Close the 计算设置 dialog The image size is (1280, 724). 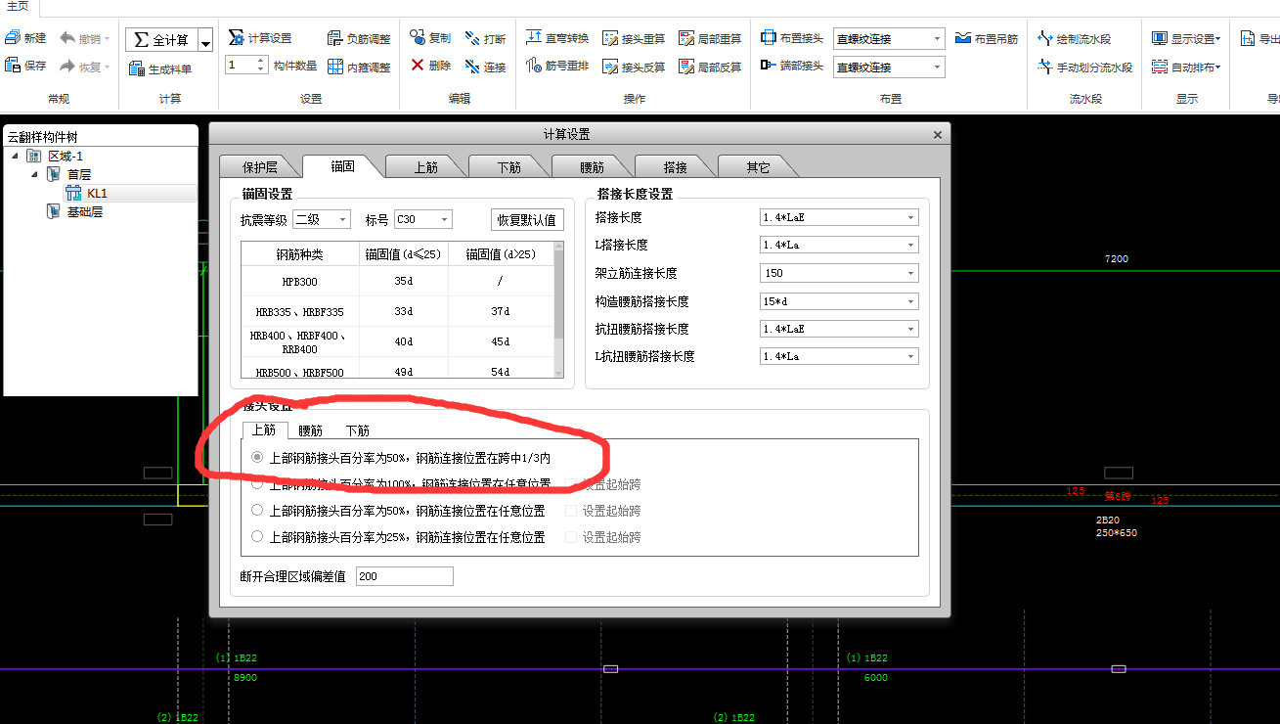click(x=938, y=135)
